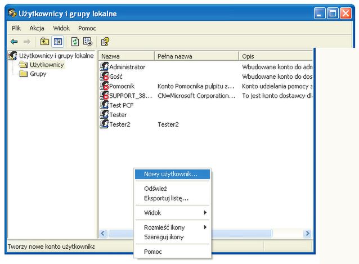Select Eksportuj listę in the context menu
Image resolution: width=359 pixels, height=264 pixels.
pyautogui.click(x=166, y=198)
